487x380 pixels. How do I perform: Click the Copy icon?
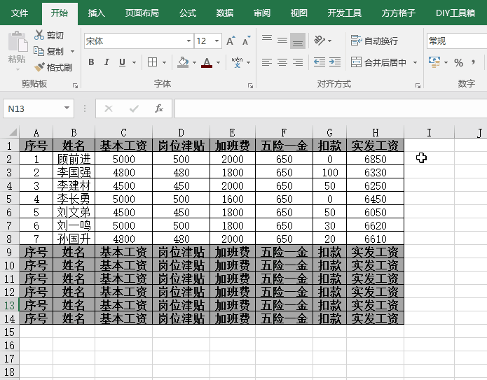(x=39, y=51)
